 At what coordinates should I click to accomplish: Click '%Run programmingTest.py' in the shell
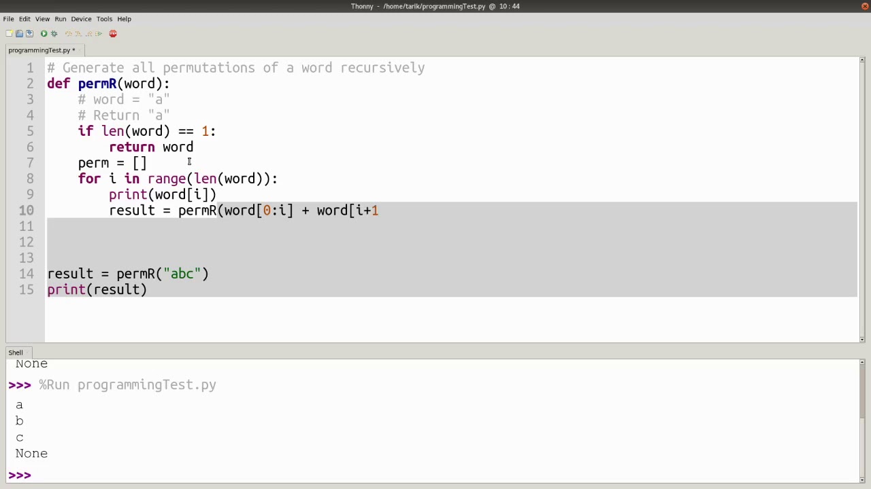click(127, 385)
